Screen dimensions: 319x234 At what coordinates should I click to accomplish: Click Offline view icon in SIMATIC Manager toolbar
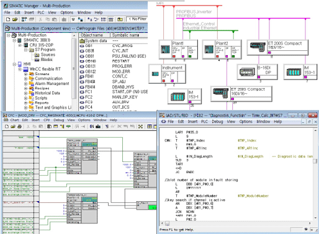click(73, 19)
